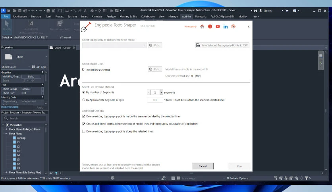
Task: Select By Number of Segments radio option
Action: pyautogui.click(x=84, y=92)
